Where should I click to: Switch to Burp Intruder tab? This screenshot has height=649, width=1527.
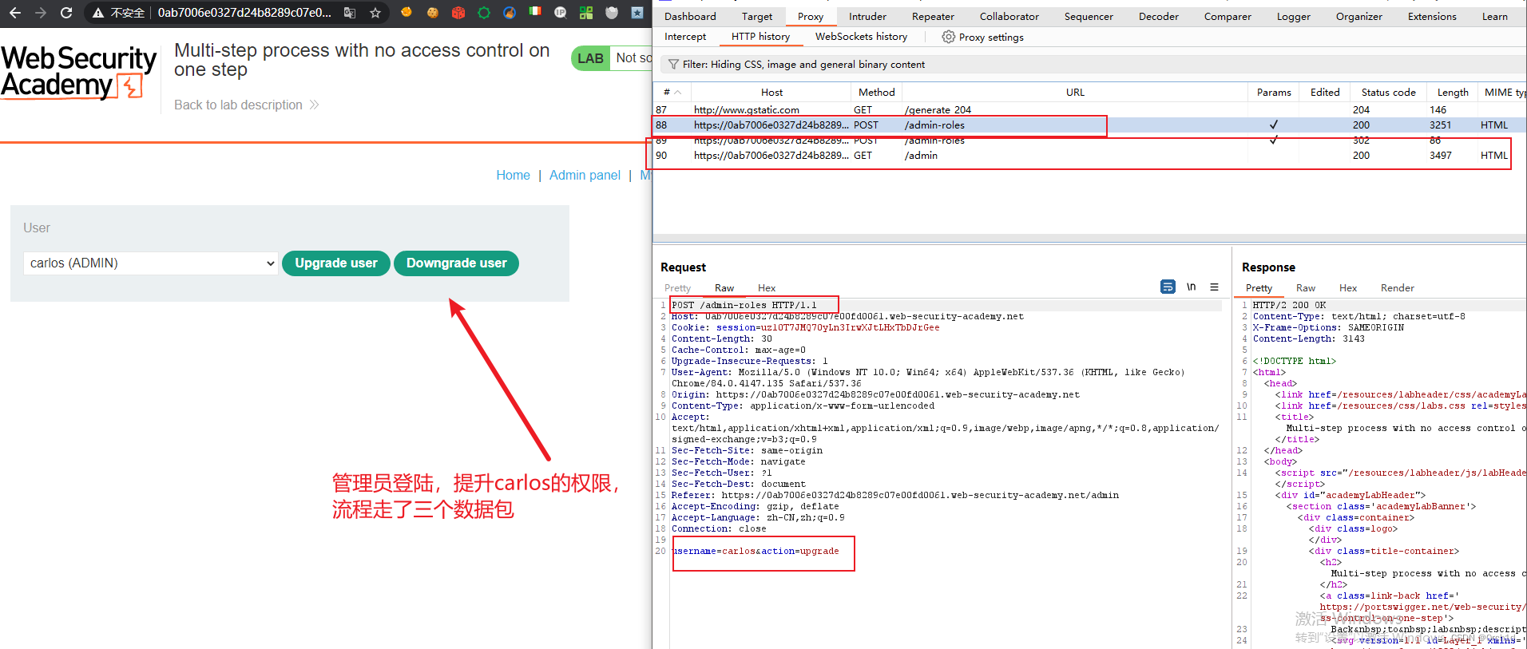pos(867,16)
